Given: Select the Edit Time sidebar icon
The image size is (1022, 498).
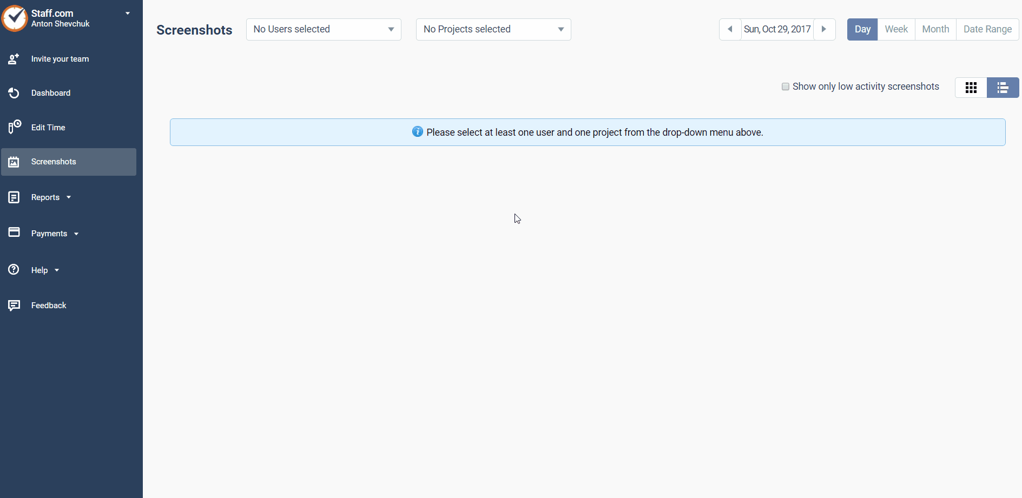Looking at the screenshot, I should pos(14,127).
